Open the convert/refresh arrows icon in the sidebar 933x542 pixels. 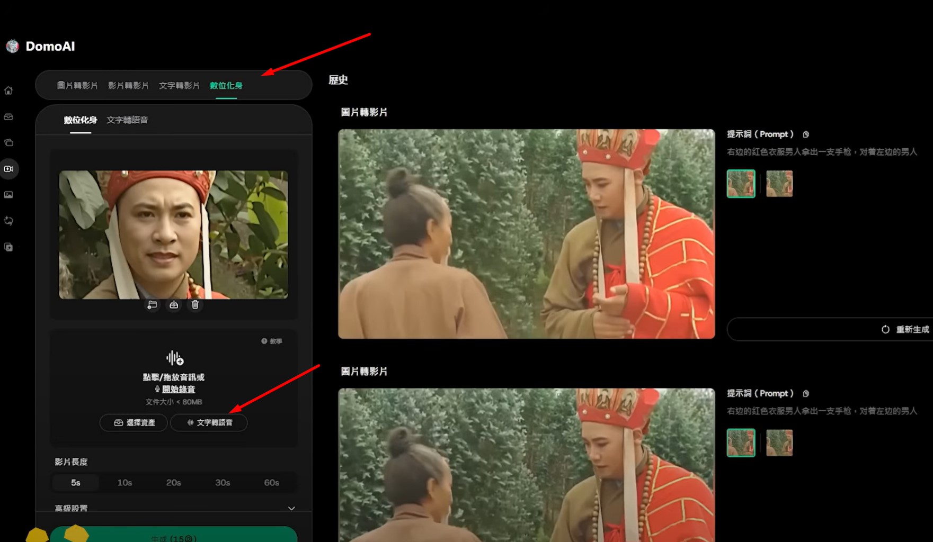8,221
